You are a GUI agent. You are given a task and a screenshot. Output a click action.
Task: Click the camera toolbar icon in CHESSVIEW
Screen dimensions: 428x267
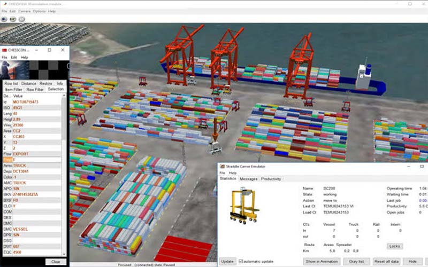tap(12, 19)
